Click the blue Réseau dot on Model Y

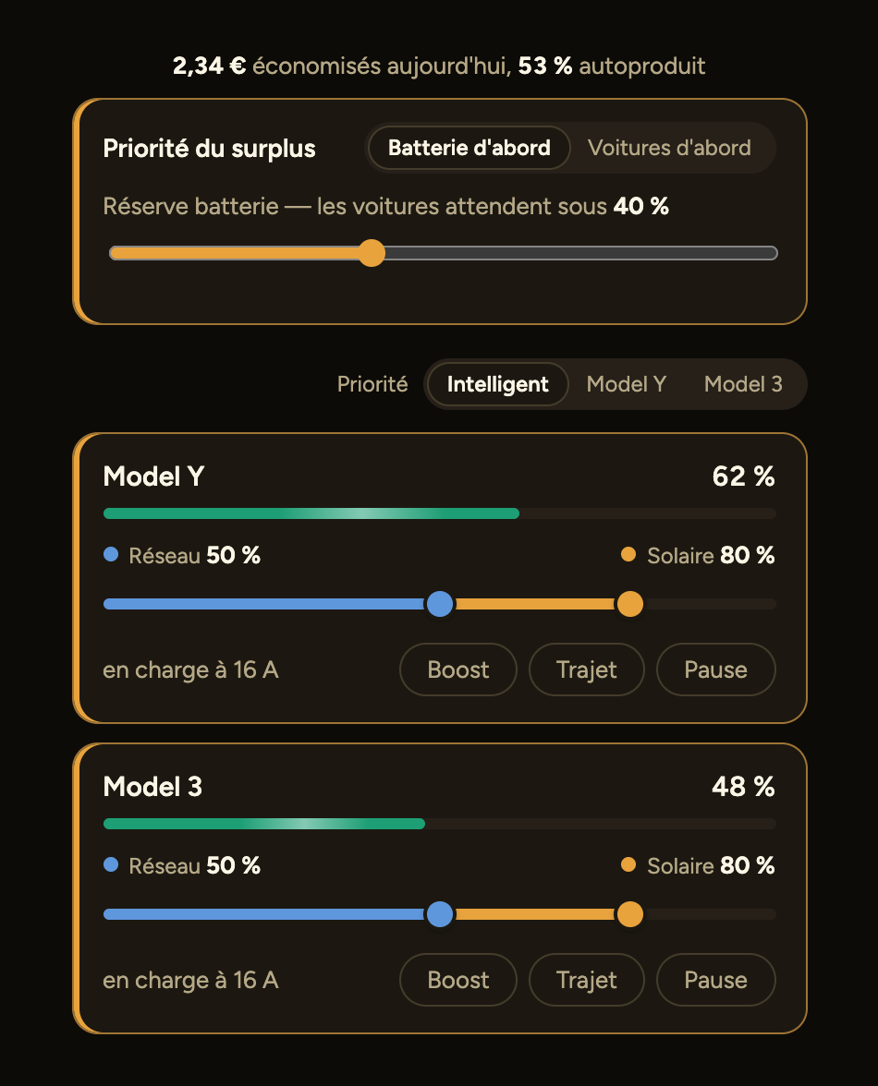[111, 554]
